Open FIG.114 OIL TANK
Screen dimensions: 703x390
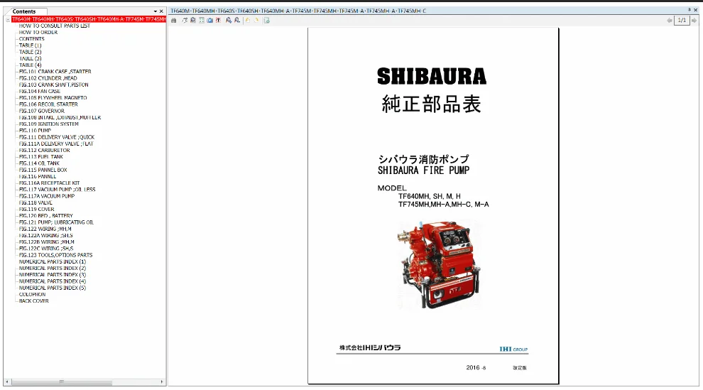point(39,163)
